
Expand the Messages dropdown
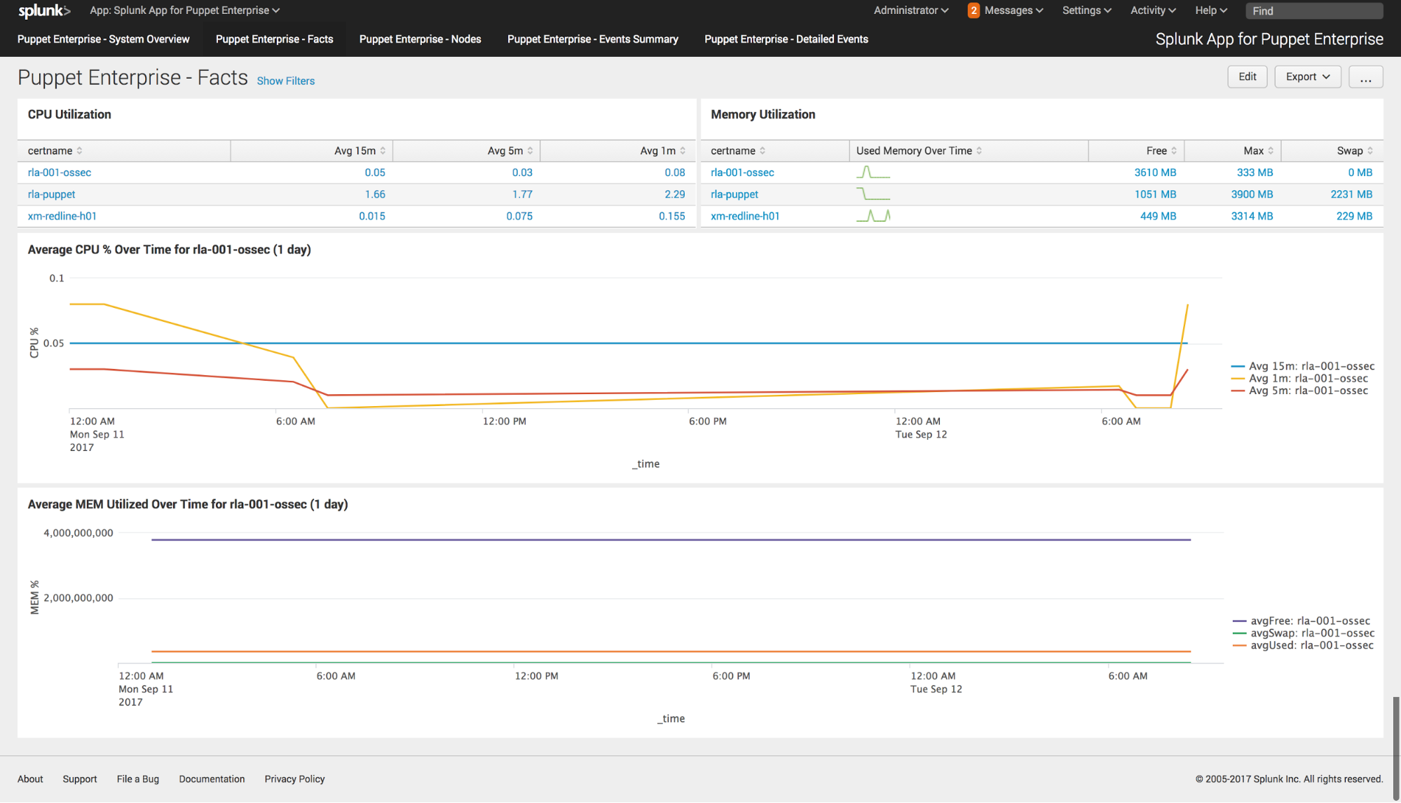(1013, 11)
